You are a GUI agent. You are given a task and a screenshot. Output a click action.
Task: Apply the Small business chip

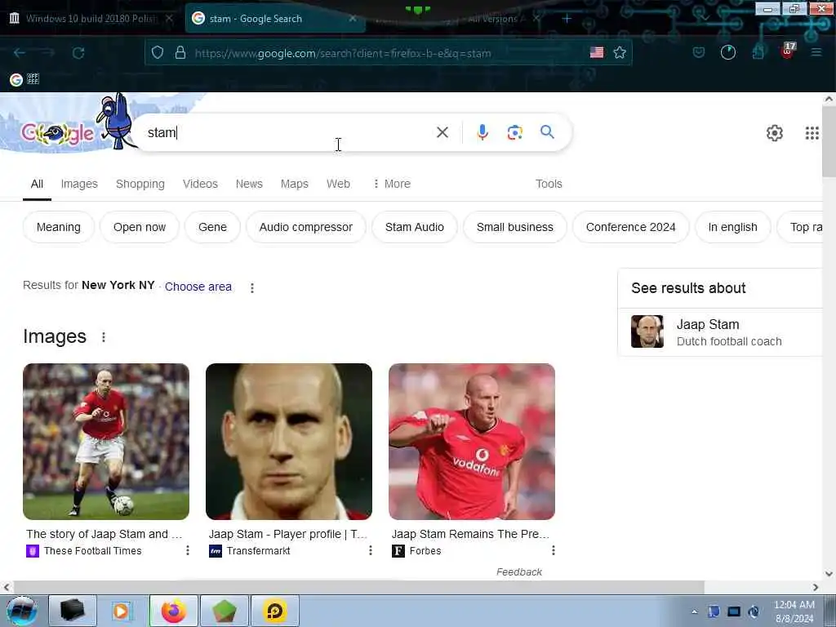[x=514, y=227]
